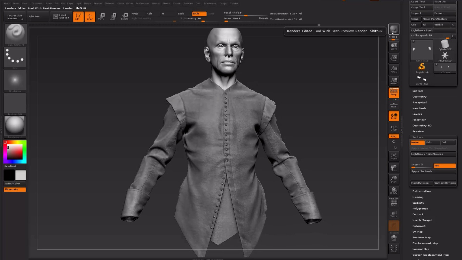Toggle Mrgb paint mode

pyautogui.click(x=138, y=14)
